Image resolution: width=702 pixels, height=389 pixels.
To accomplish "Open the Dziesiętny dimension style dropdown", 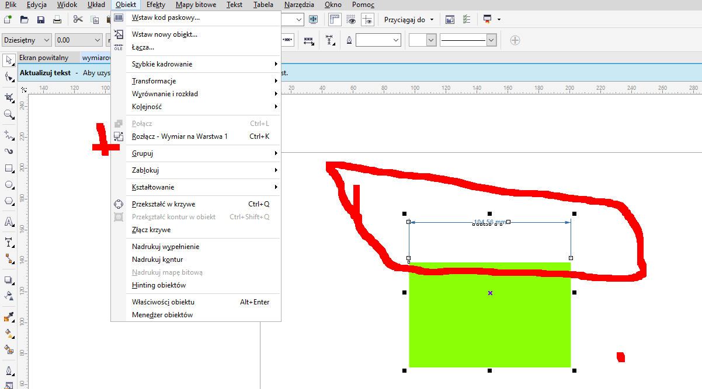I will pyautogui.click(x=27, y=40).
